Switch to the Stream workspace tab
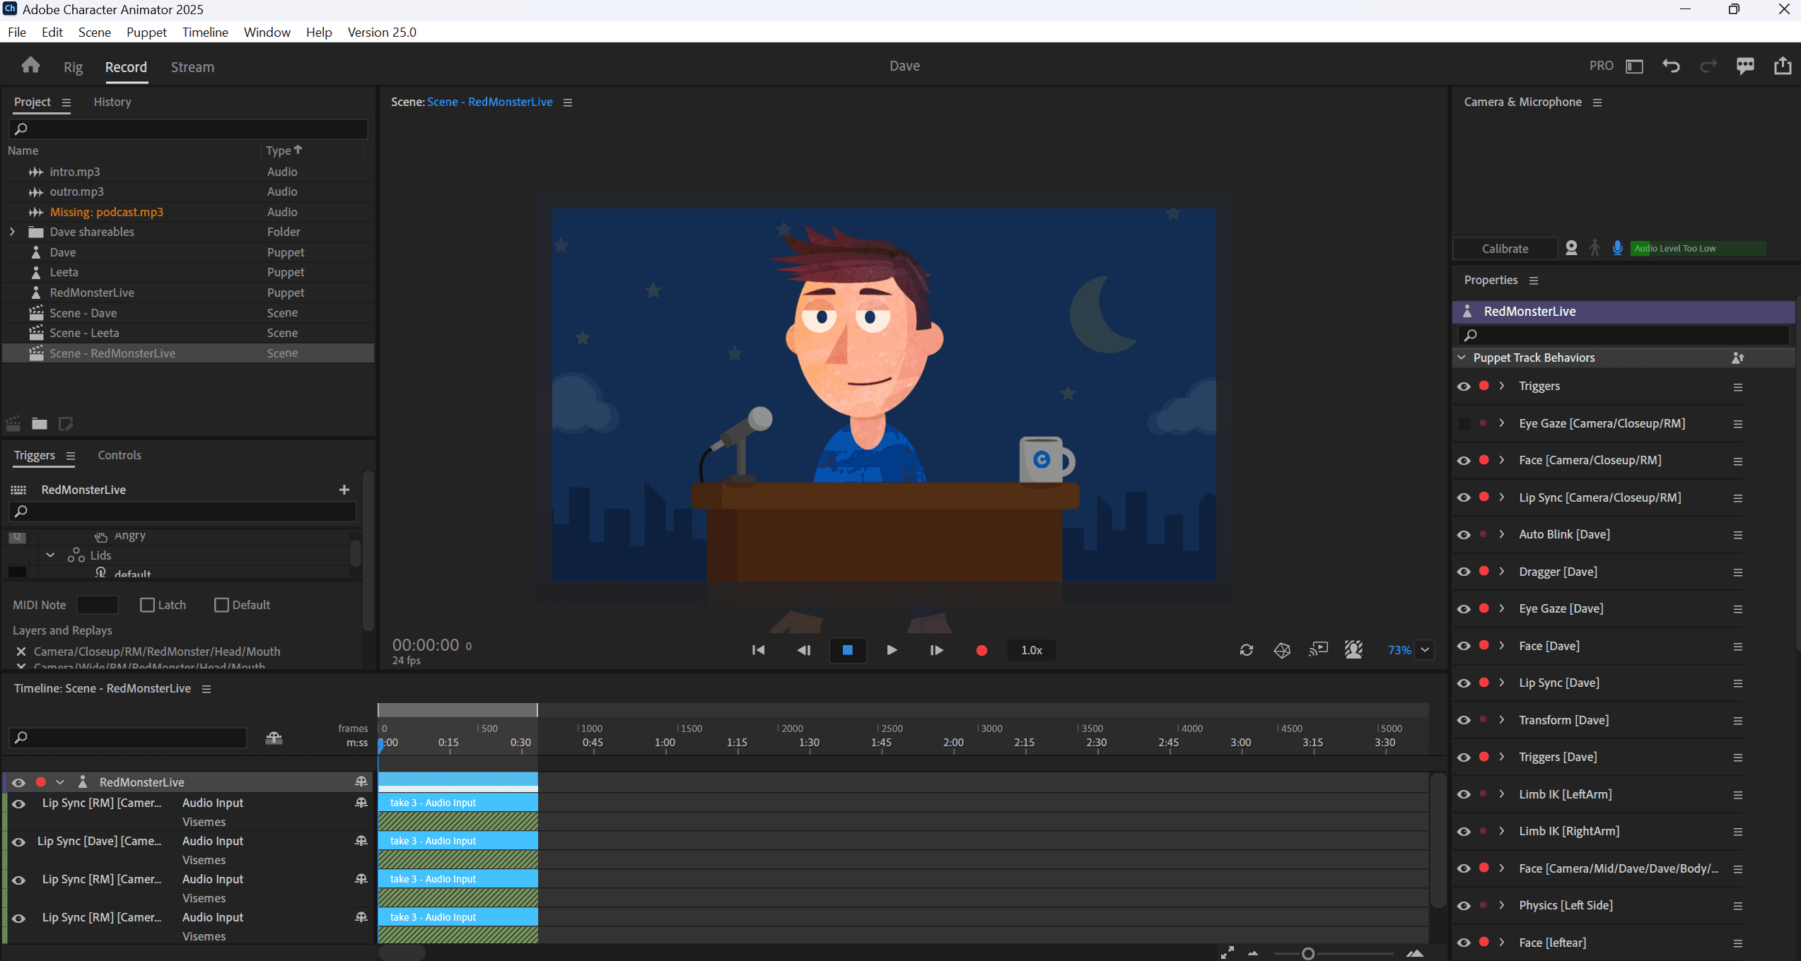Image resolution: width=1801 pixels, height=961 pixels. click(x=192, y=67)
